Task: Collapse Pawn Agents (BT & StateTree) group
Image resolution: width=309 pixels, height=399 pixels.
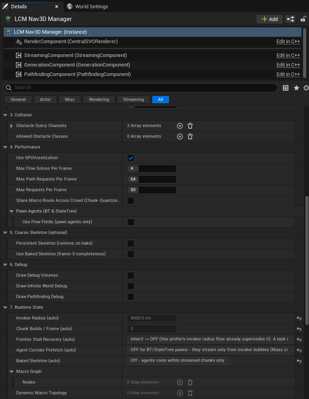Action: [11, 211]
